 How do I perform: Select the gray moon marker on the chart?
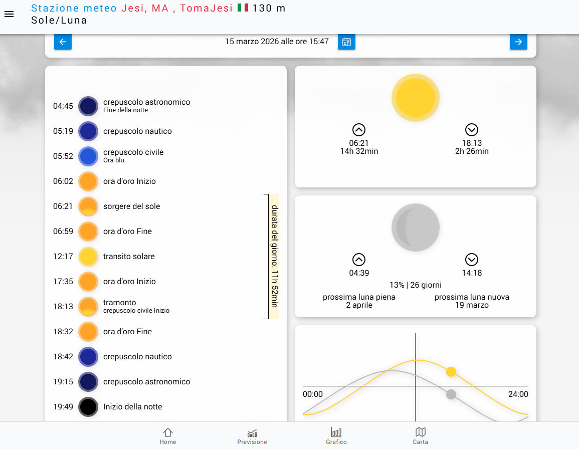[451, 394]
